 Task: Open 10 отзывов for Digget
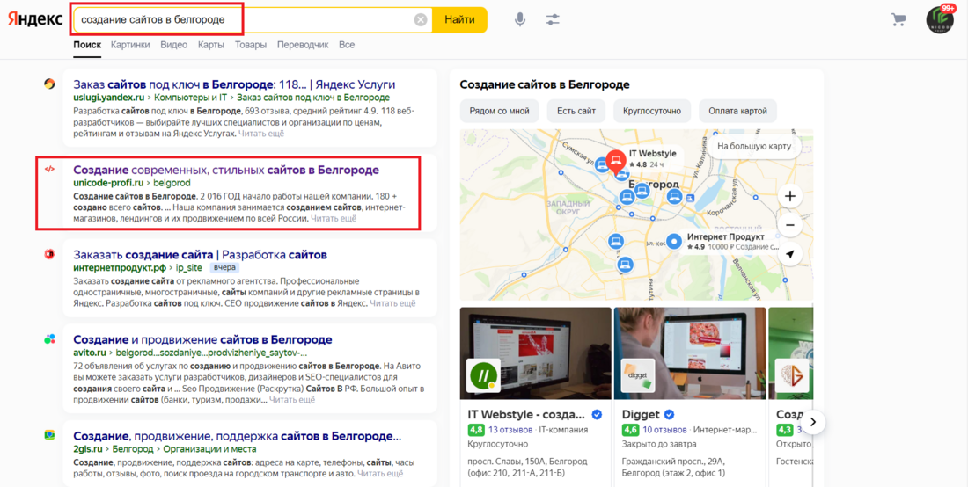click(664, 430)
